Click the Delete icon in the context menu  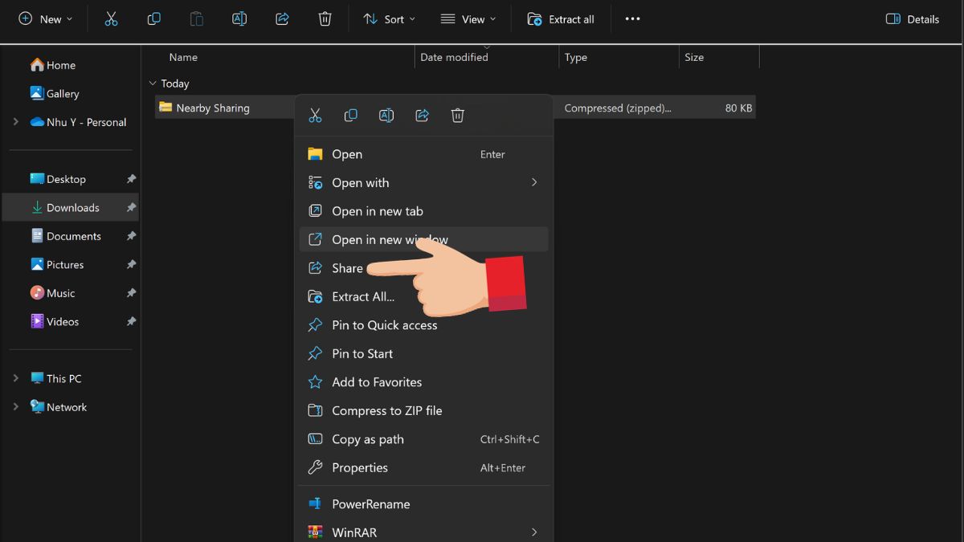click(458, 115)
